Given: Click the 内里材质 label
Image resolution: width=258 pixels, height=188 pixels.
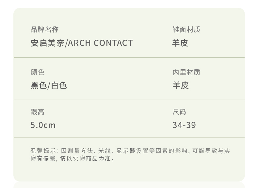Looking at the screenshot, I should click(x=186, y=72).
